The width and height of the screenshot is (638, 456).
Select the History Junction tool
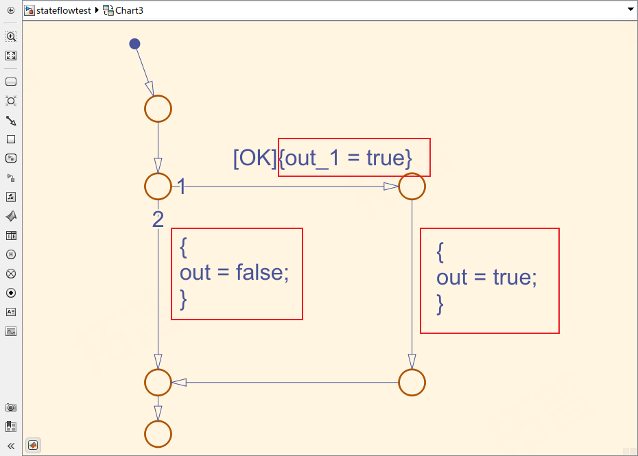(x=11, y=254)
